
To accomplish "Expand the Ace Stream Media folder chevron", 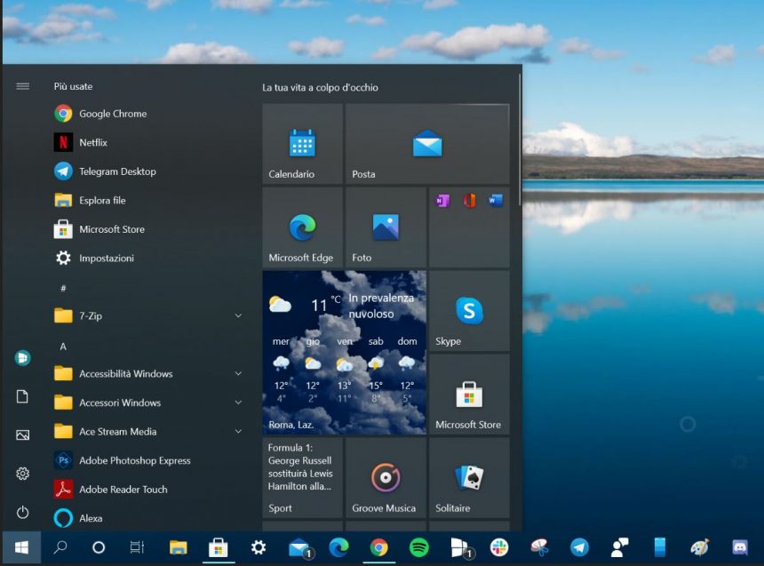I will (238, 432).
